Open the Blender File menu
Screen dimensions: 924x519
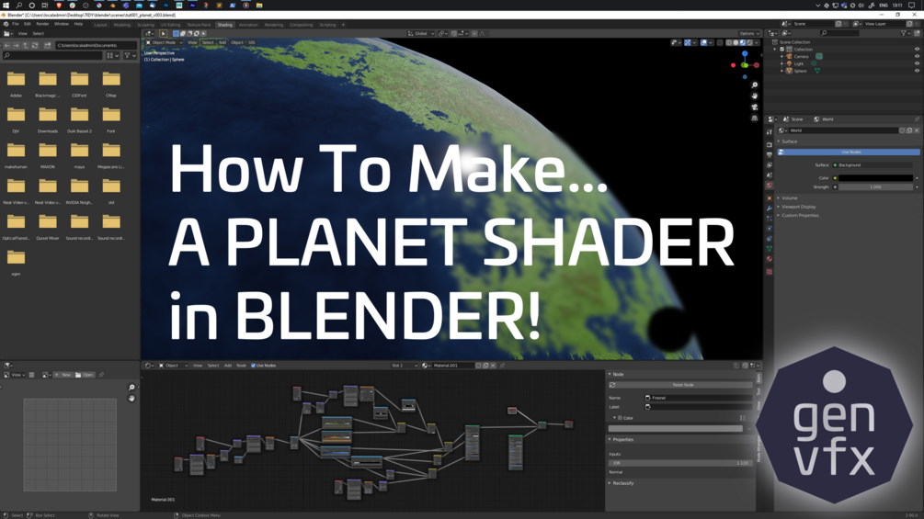[x=16, y=24]
